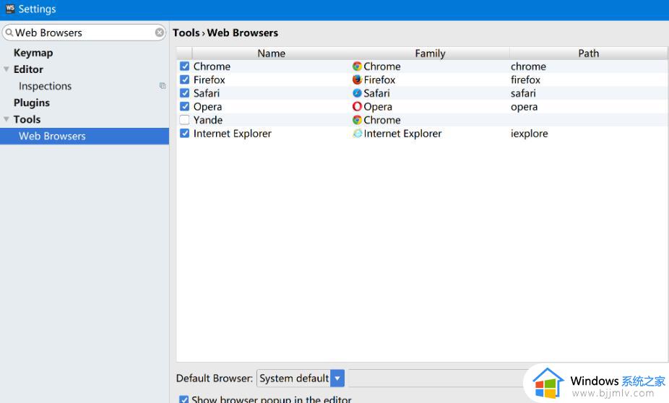Screen dimensions: 669x403
Task: Collapse the Editor tree node
Action: (x=7, y=69)
